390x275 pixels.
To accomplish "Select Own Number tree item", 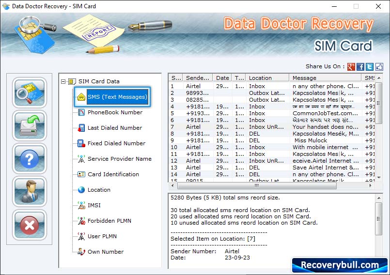I will pyautogui.click(x=106, y=252).
